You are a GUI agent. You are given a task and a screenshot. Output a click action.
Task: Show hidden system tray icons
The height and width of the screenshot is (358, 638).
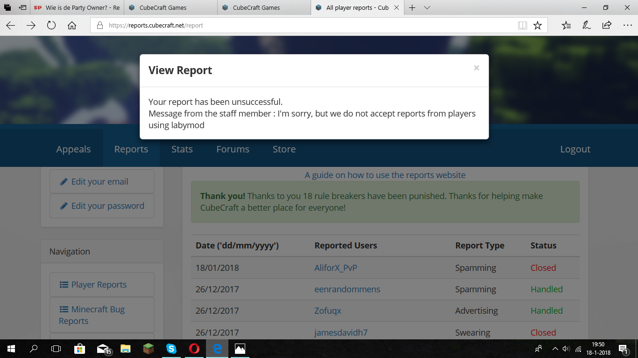point(555,349)
